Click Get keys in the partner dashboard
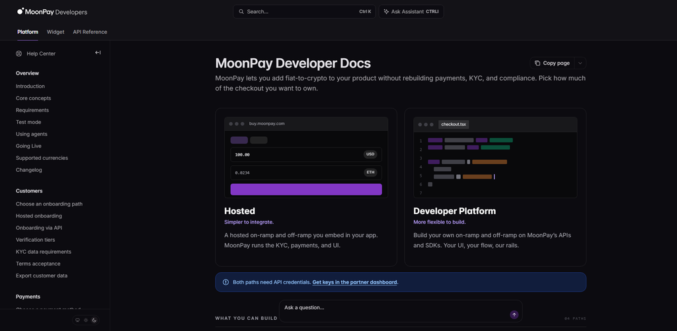The width and height of the screenshot is (677, 331). tap(354, 282)
